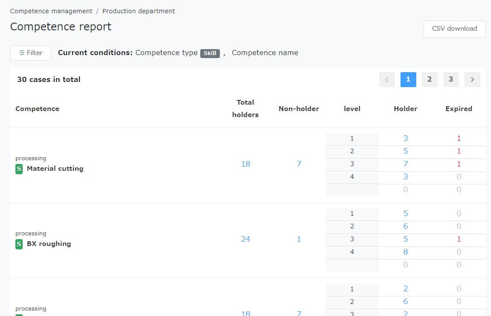Click the Competence column header
Screen dimensions: 491x316
coord(37,108)
